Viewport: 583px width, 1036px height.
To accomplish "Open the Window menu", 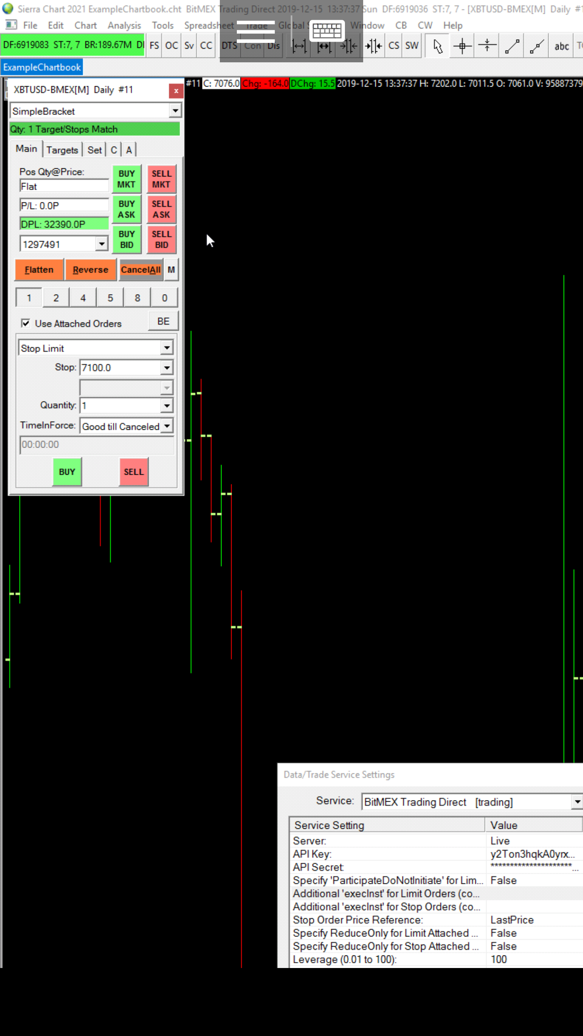I will coord(367,25).
